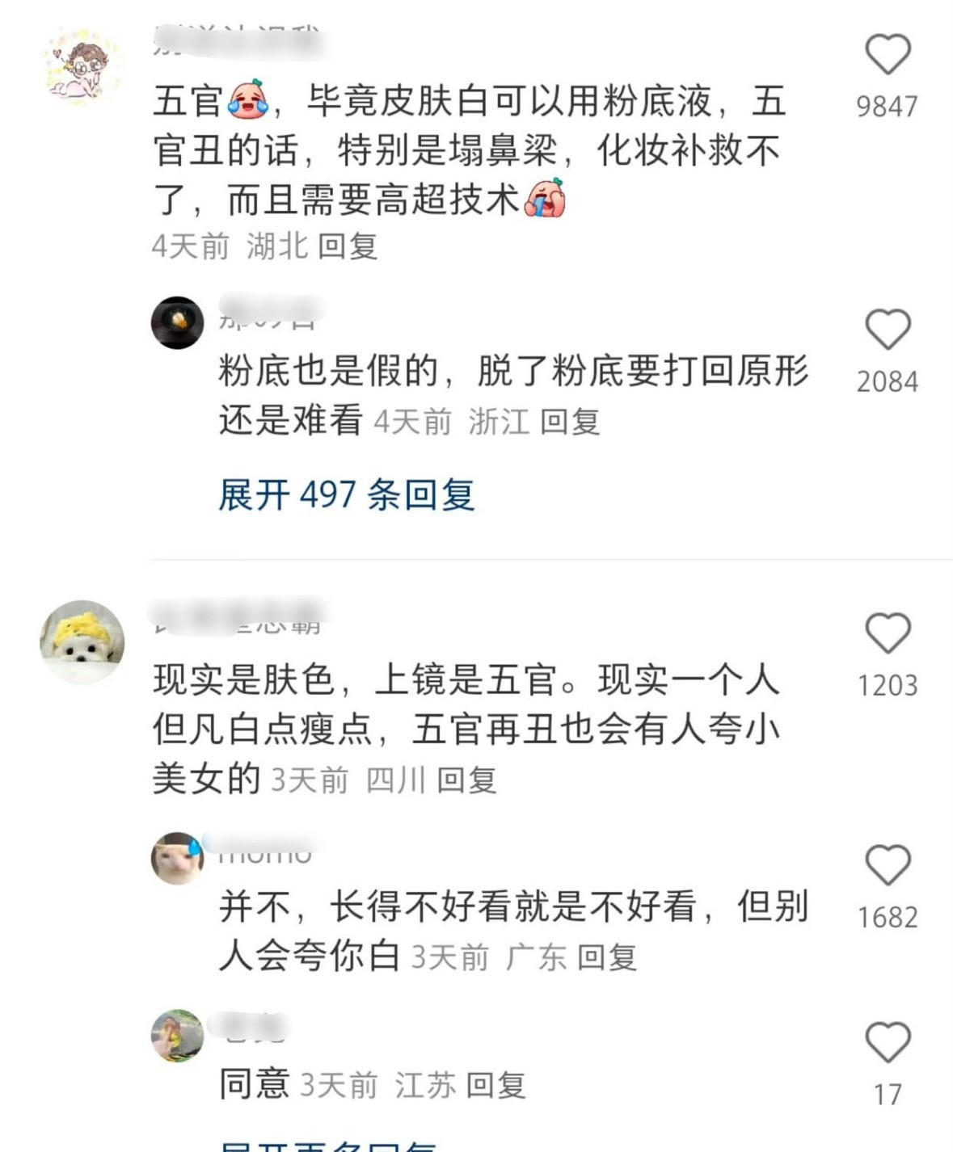Viewport: 953px width, 1152px height.
Task: Open the white puppy avatar profile
Action: 82,641
